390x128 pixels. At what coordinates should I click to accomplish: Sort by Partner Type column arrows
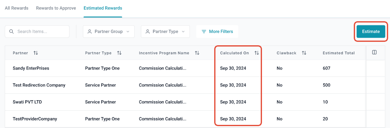pos(119,53)
